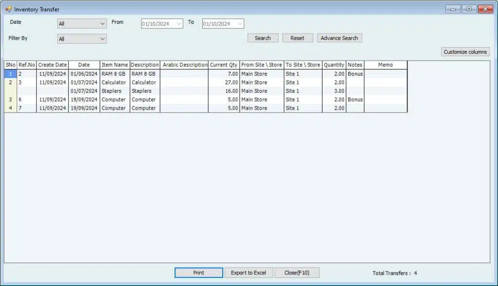Sort by the SNo column header
This screenshot has height=286, width=498.
point(11,65)
